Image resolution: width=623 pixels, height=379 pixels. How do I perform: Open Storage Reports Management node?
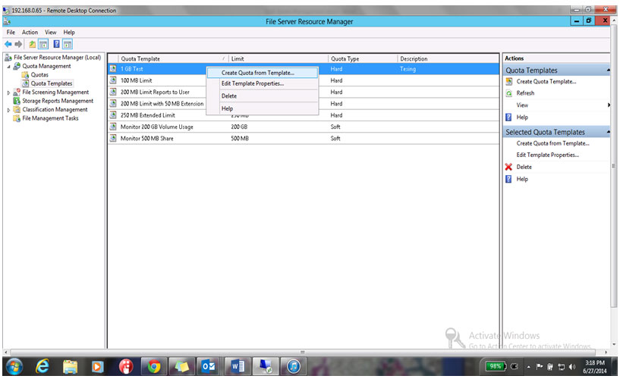(x=58, y=101)
